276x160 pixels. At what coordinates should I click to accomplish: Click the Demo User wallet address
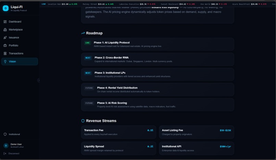pyautogui.click(x=17, y=147)
